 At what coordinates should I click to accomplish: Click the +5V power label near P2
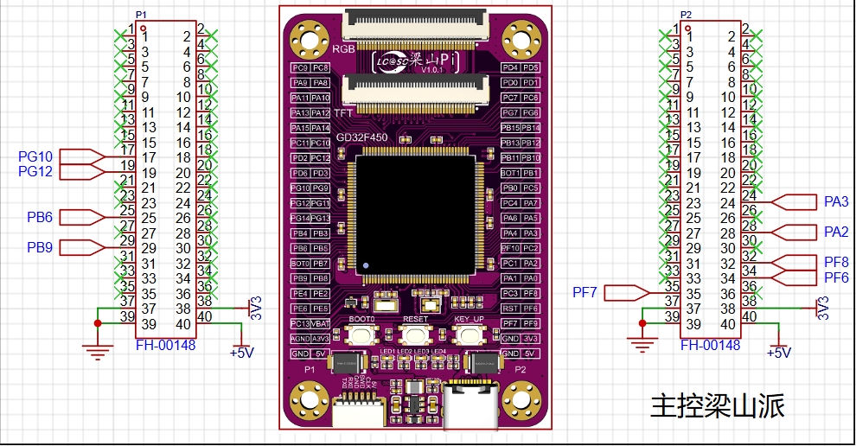tap(779, 353)
